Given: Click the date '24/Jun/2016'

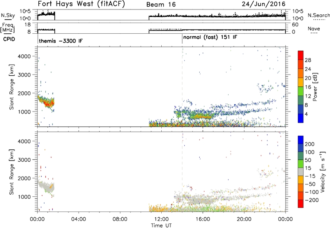Looking at the screenshot, I should pyautogui.click(x=264, y=4).
